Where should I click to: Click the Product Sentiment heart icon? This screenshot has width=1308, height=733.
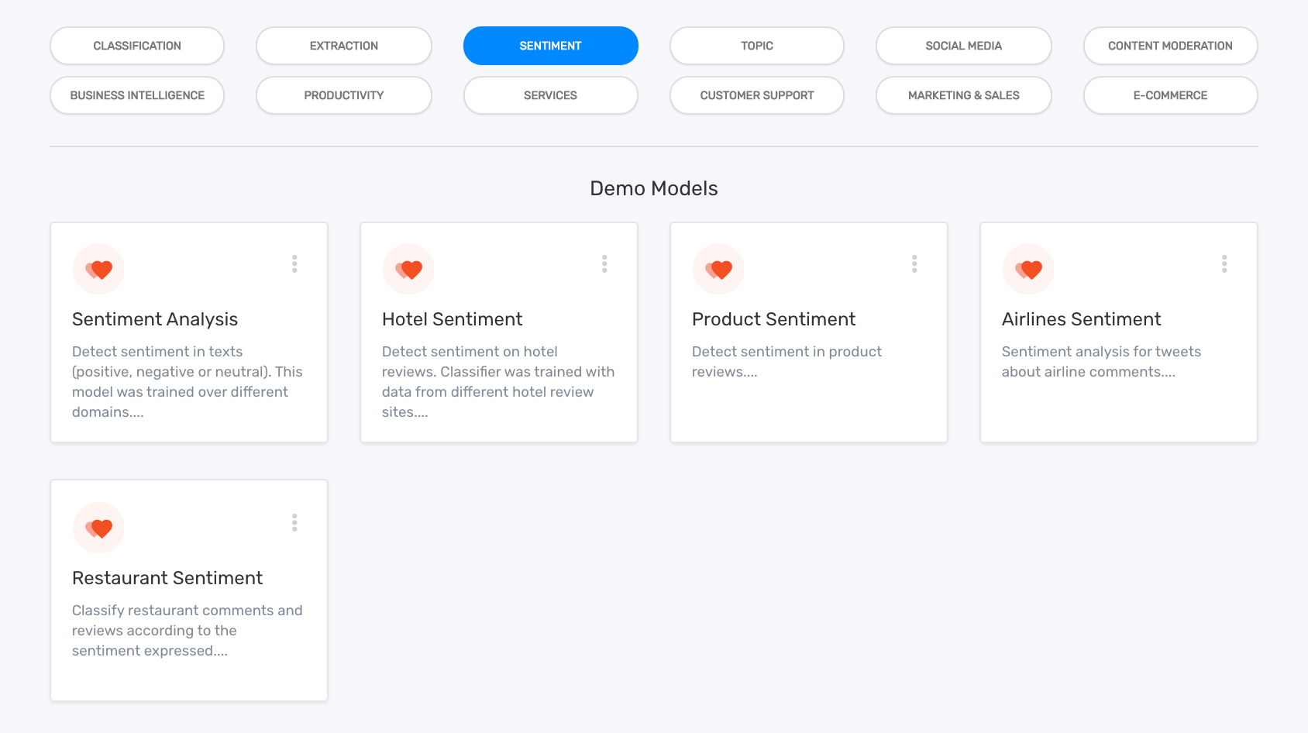tap(719, 270)
